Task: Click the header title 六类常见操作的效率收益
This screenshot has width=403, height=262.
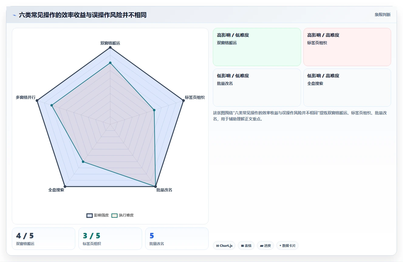Action: coord(83,15)
